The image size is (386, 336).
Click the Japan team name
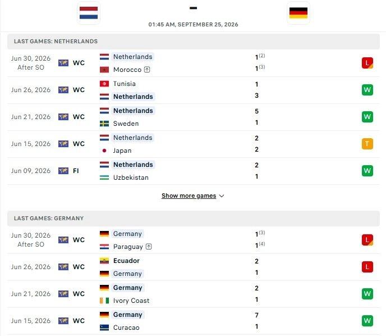click(x=122, y=151)
